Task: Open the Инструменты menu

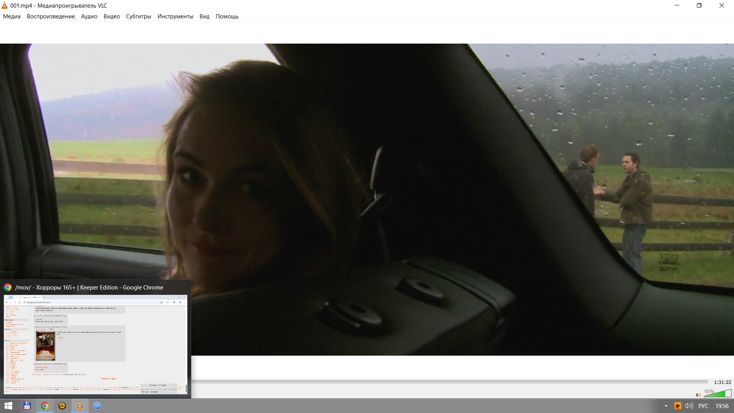Action: (x=175, y=16)
